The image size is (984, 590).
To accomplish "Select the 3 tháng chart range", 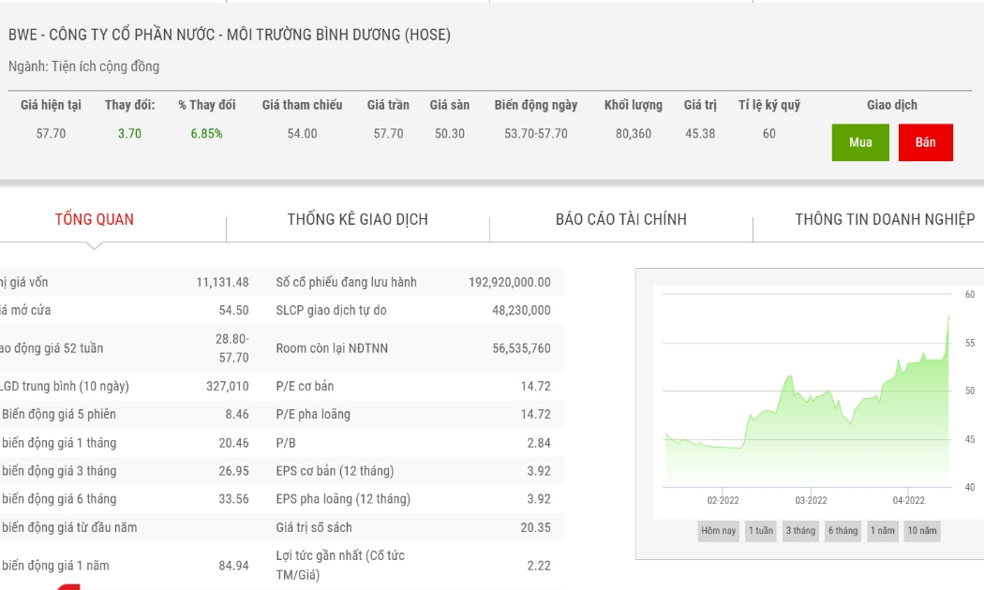I will [800, 531].
